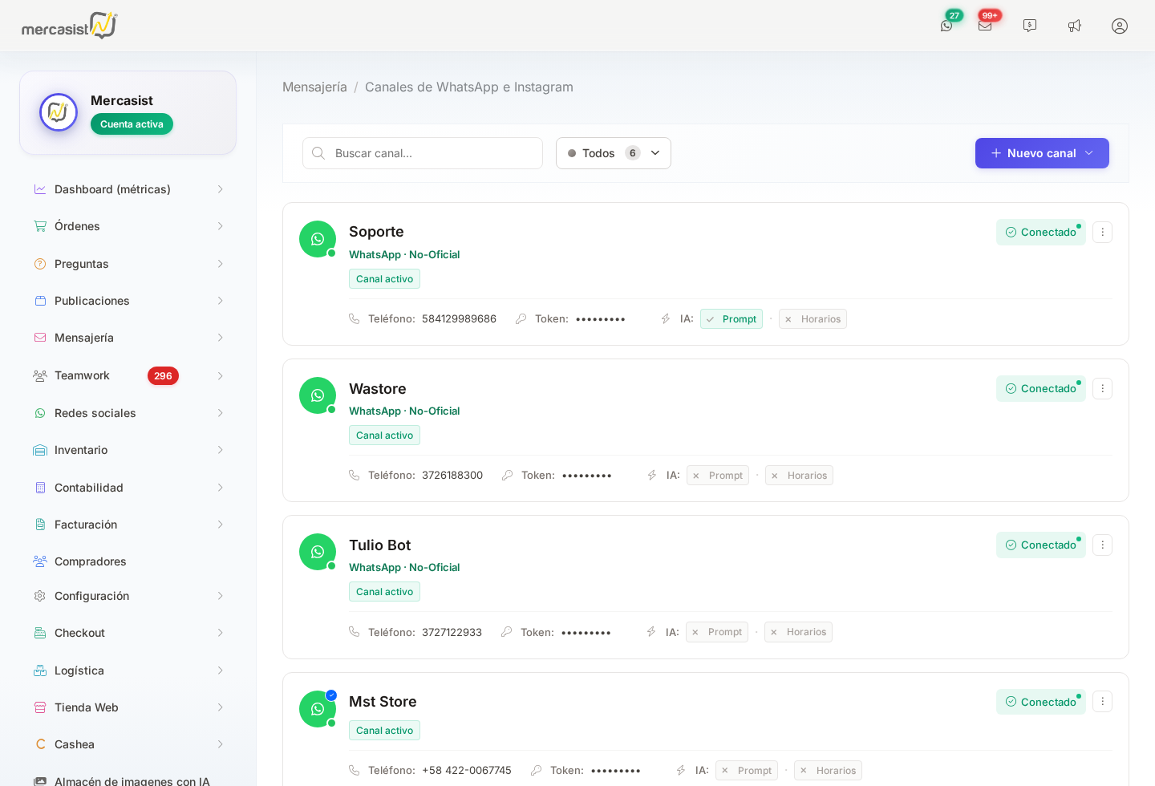The image size is (1155, 786).
Task: Click the Configuración gear icon
Action: click(40, 596)
